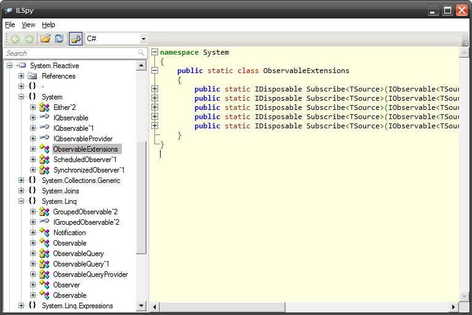Screen dimensions: 472x315
Task: Click the ScheduledObserver`1 class icon
Action: coord(44,160)
